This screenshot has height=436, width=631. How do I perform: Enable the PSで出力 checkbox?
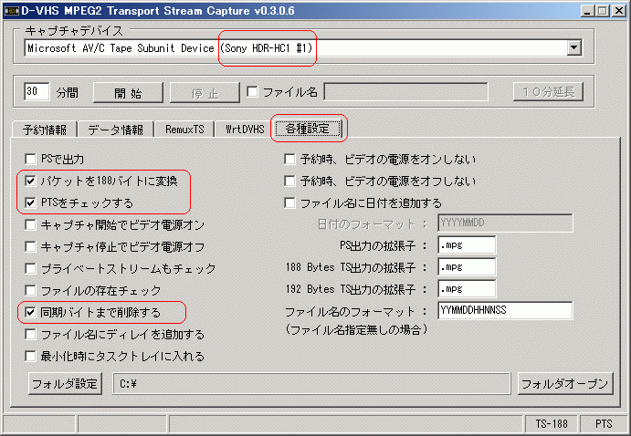coord(30,159)
